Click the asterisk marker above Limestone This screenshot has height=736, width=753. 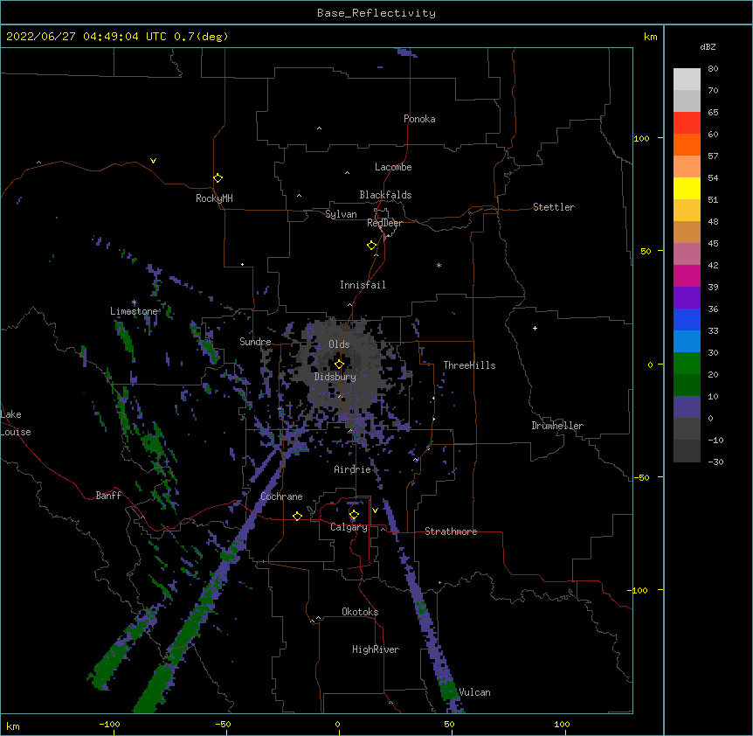coord(134,302)
